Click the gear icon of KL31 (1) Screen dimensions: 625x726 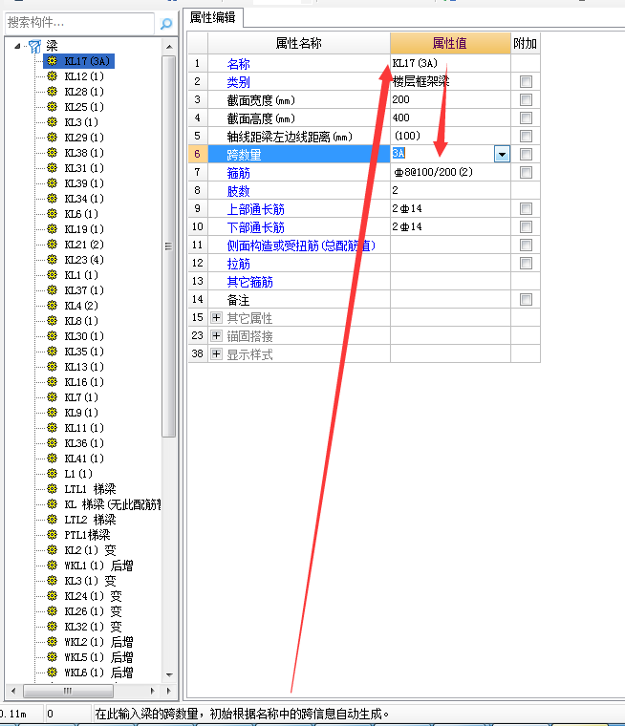[x=53, y=167]
